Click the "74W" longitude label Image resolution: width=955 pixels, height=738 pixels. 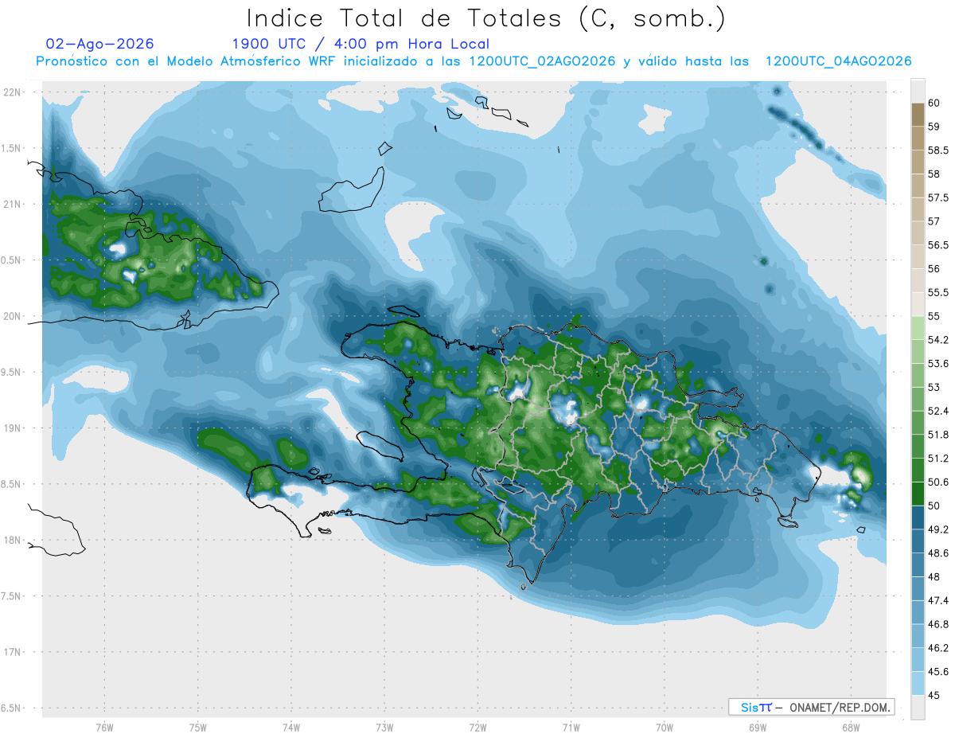pos(291,728)
